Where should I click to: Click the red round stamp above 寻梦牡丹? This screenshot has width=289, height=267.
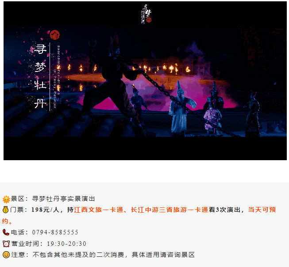point(55,35)
